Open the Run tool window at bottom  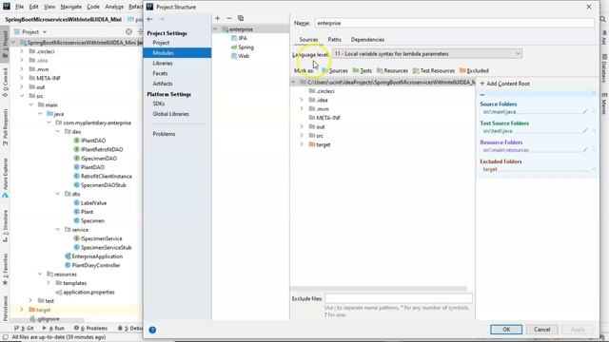click(x=53, y=328)
